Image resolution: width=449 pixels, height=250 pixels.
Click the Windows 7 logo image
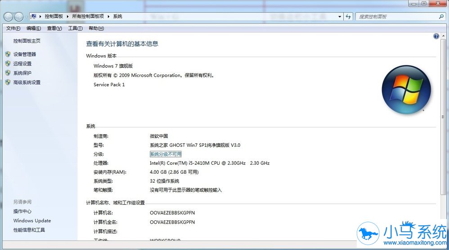[x=406, y=90]
